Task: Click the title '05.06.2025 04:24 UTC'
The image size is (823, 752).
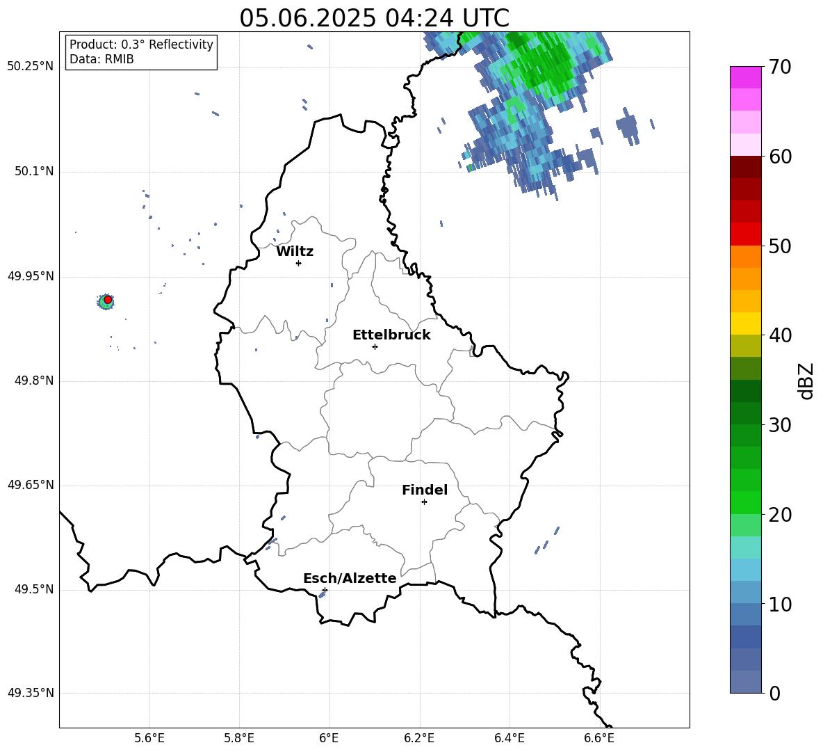Action: pyautogui.click(x=374, y=18)
